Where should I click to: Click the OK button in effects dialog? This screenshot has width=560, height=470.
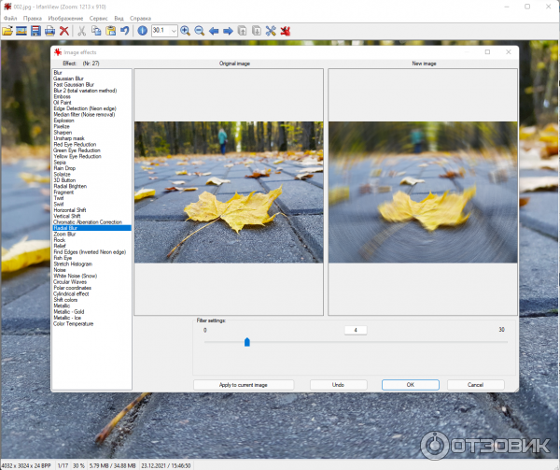pyautogui.click(x=411, y=384)
